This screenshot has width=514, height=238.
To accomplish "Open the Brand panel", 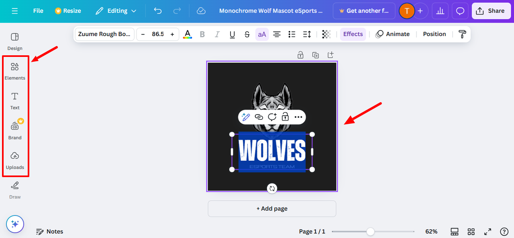I will click(x=15, y=131).
